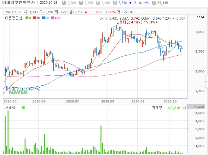208x155 pixels.
Task: Click the down triangle beside -5 change
Action: click(x=130, y=3)
